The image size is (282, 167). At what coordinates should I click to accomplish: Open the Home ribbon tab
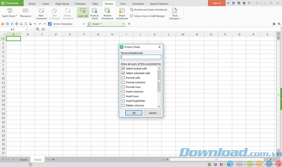[32, 4]
